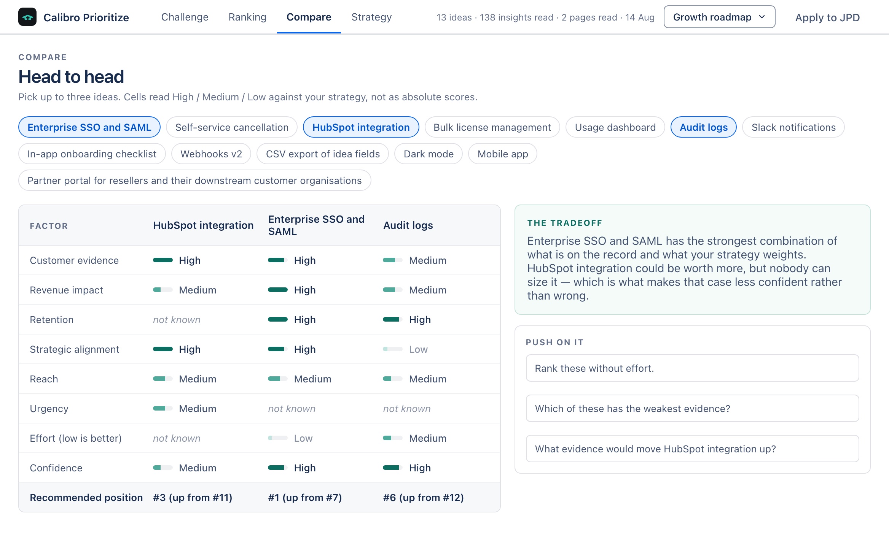The width and height of the screenshot is (889, 555).
Task: Select the Slack notifications chip
Action: pyautogui.click(x=793, y=127)
